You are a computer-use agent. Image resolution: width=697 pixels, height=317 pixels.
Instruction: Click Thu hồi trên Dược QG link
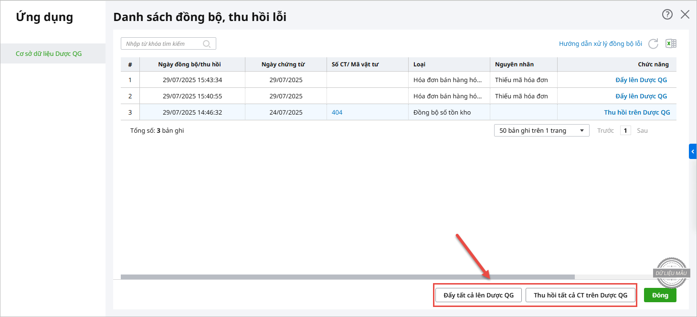point(637,112)
